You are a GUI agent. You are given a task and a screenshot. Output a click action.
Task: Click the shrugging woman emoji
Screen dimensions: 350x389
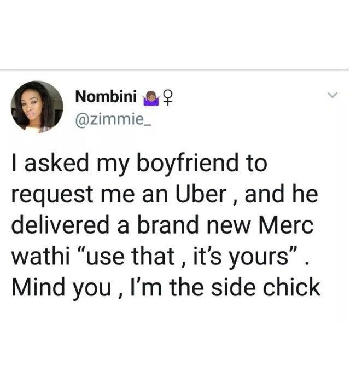150,98
